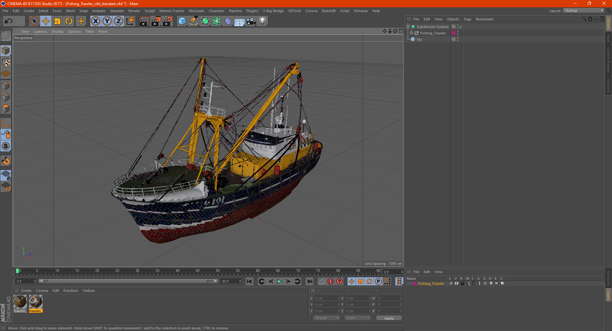Toggle Layers panel Solo column for Fishing_Trawler
Image resolution: width=612 pixels, height=331 pixels.
pos(451,283)
